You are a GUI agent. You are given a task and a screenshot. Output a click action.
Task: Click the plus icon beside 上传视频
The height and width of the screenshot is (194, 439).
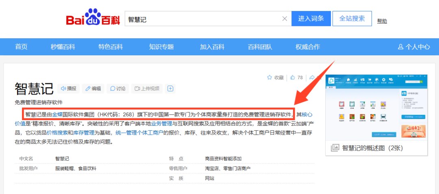170,88
